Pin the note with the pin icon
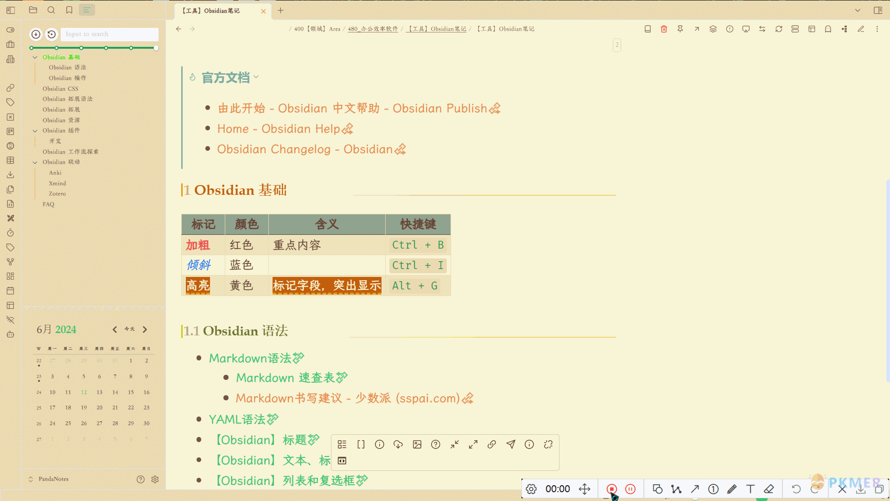This screenshot has height=501, width=890. point(680,29)
